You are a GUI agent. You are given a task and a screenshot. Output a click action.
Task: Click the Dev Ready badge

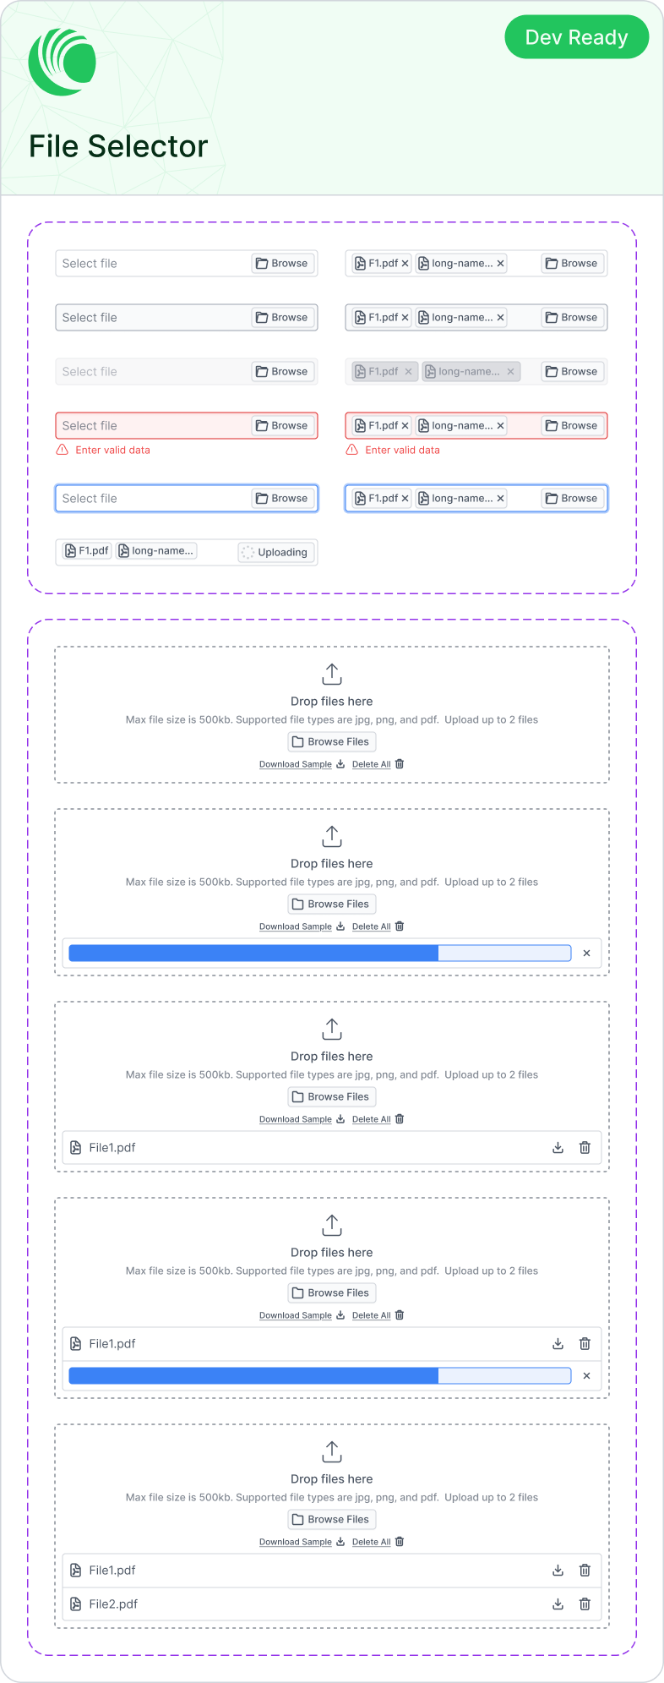[577, 37]
